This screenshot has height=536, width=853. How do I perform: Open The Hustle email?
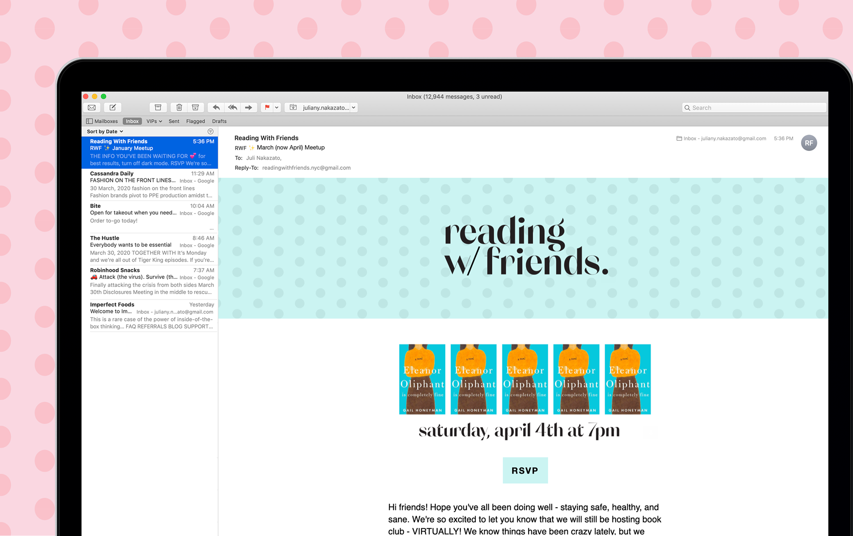pyautogui.click(x=150, y=249)
